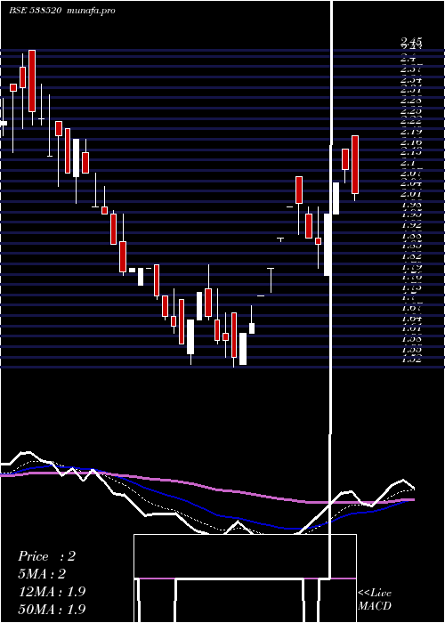Click the 2.4 price axis label
Image resolution: width=445 pixels, height=623 pixels.
pyautogui.click(x=409, y=58)
